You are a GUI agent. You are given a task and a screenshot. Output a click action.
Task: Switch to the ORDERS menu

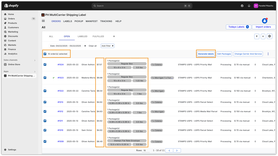(56, 21)
